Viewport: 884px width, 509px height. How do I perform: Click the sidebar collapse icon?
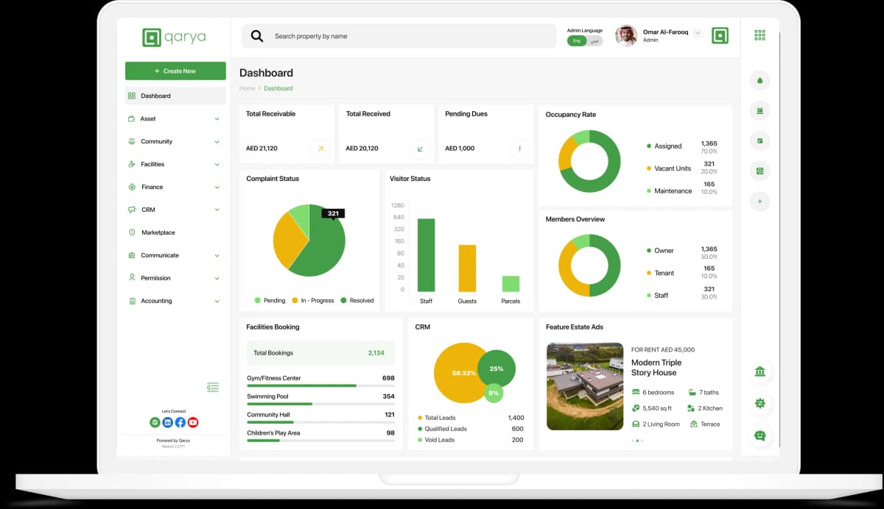213,387
